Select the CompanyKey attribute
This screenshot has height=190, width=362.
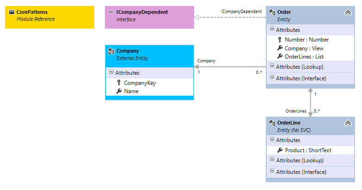(x=140, y=83)
